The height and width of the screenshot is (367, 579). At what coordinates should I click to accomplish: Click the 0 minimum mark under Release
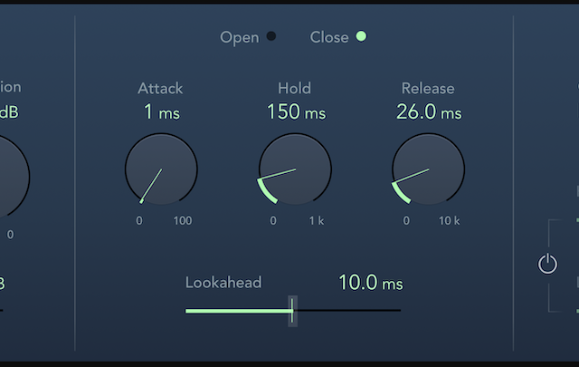pos(406,221)
